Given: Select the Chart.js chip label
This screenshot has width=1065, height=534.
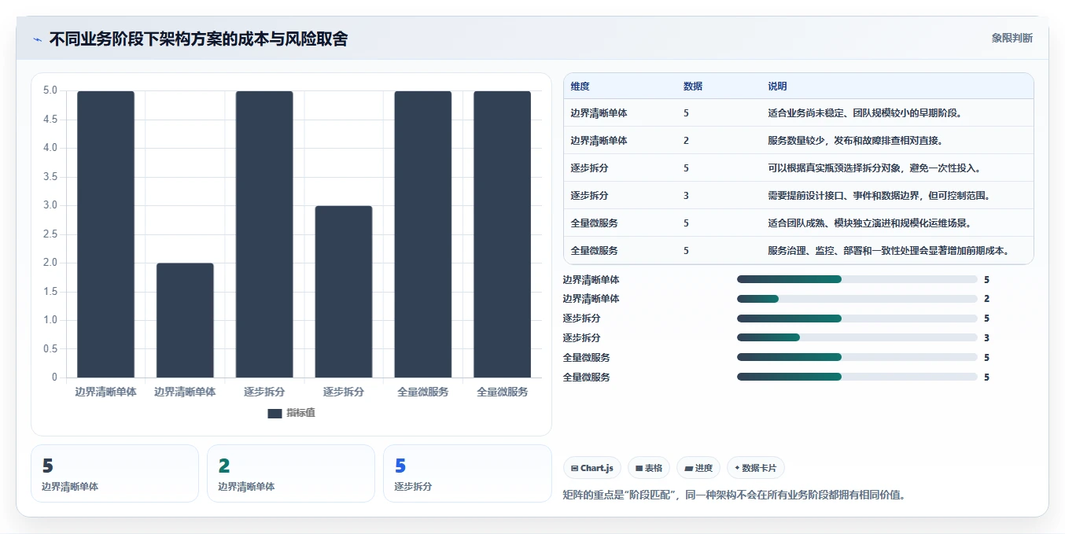Looking at the screenshot, I should pos(597,469).
